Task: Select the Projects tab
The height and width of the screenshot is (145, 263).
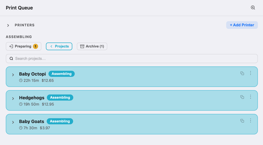Action: pos(59,46)
